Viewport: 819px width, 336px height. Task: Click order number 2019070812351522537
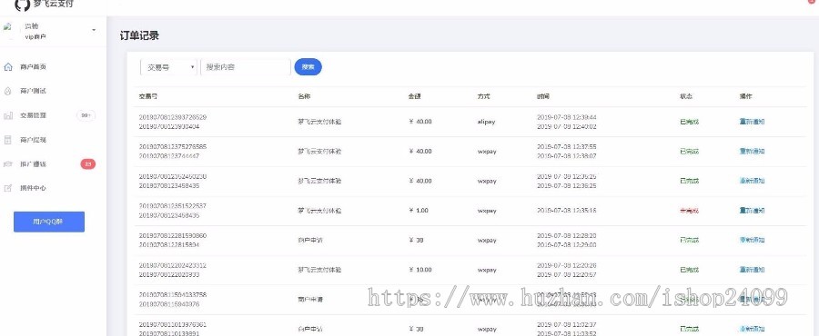[x=173, y=206]
